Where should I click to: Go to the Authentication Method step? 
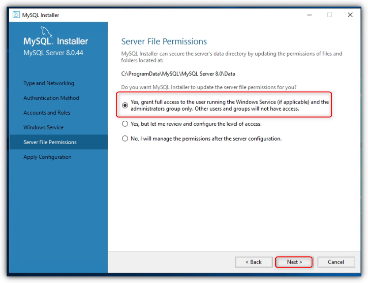tap(51, 98)
